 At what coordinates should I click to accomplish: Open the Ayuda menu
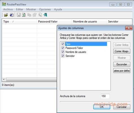point(58,9)
